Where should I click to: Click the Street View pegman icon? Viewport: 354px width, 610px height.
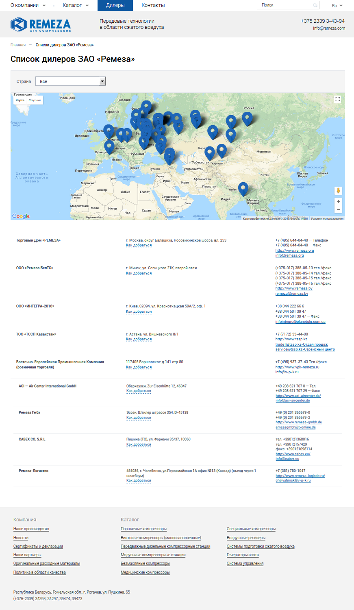(x=338, y=190)
